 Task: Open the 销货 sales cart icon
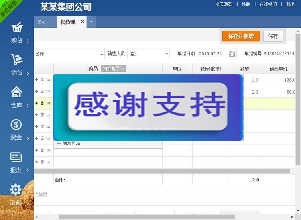[17, 59]
